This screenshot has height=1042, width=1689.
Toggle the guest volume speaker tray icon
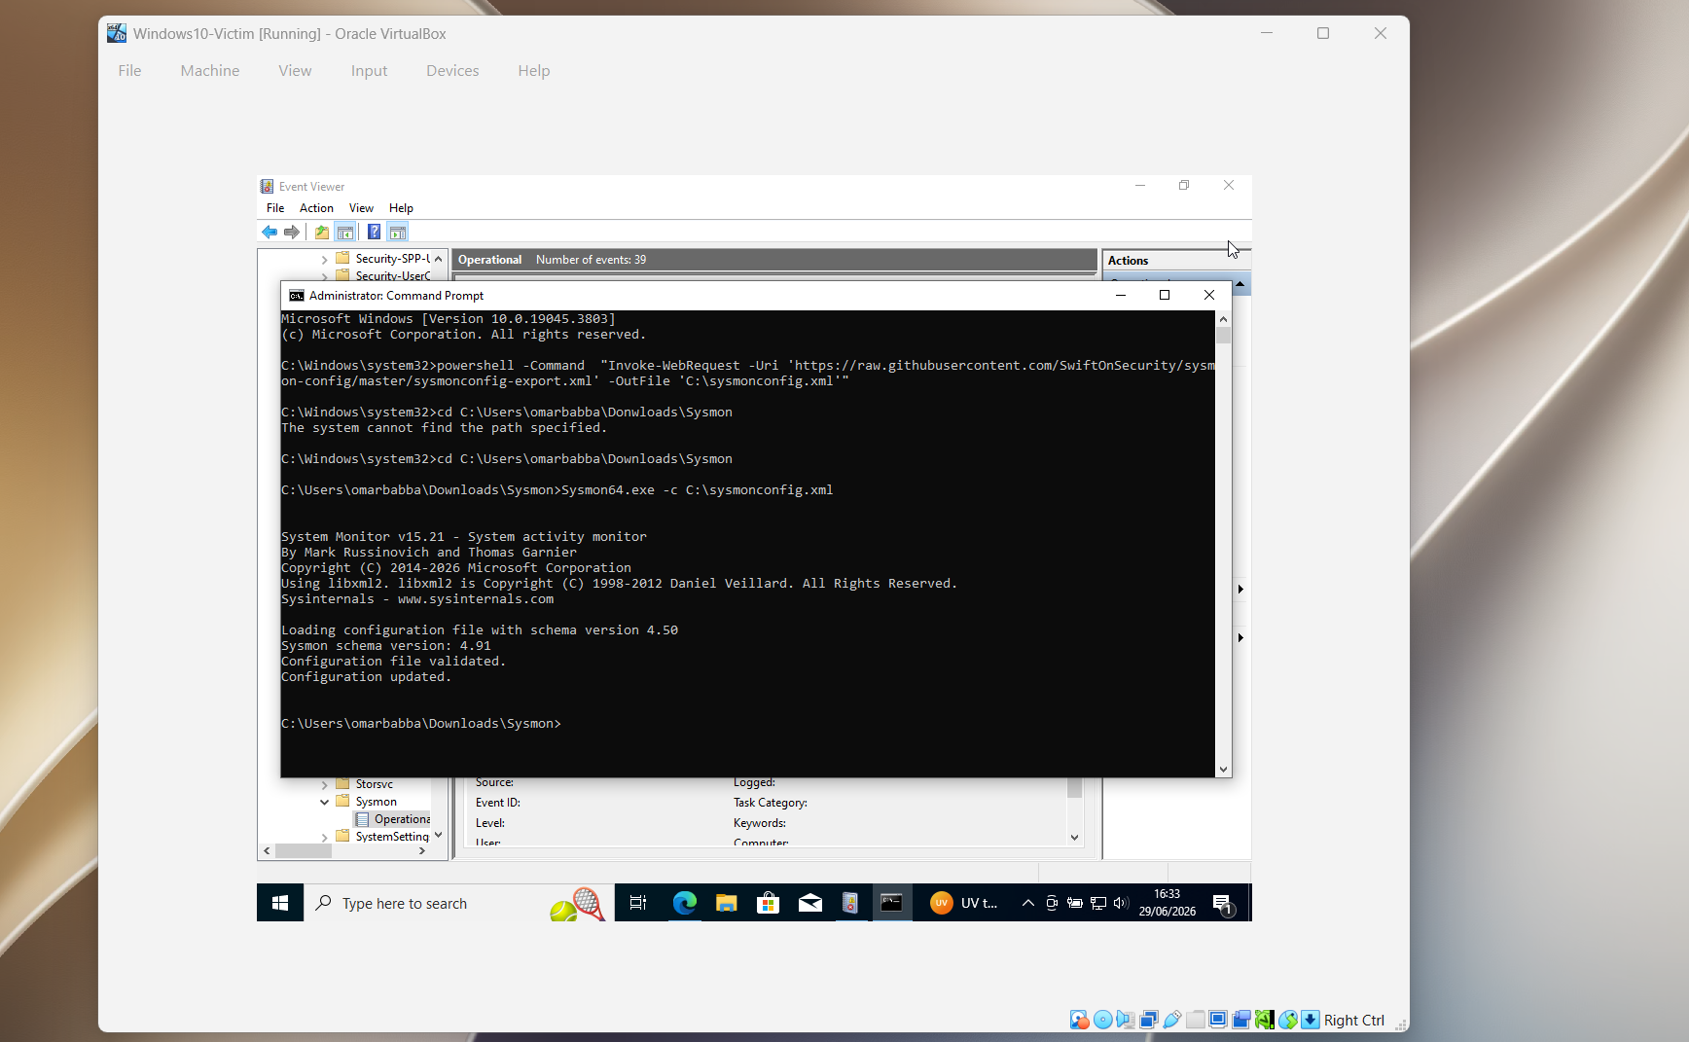pyautogui.click(x=1121, y=903)
